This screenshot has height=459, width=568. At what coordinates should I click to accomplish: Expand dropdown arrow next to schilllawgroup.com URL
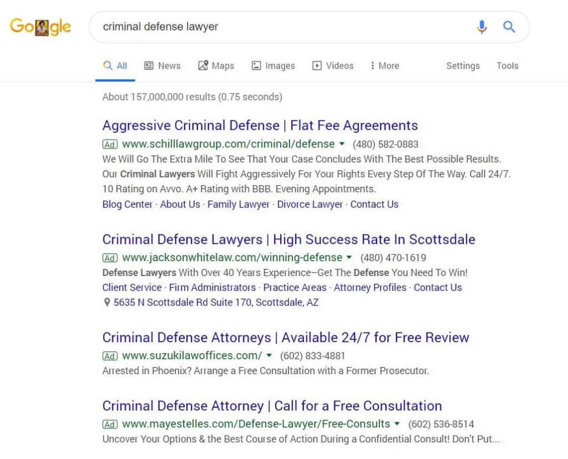coord(342,144)
